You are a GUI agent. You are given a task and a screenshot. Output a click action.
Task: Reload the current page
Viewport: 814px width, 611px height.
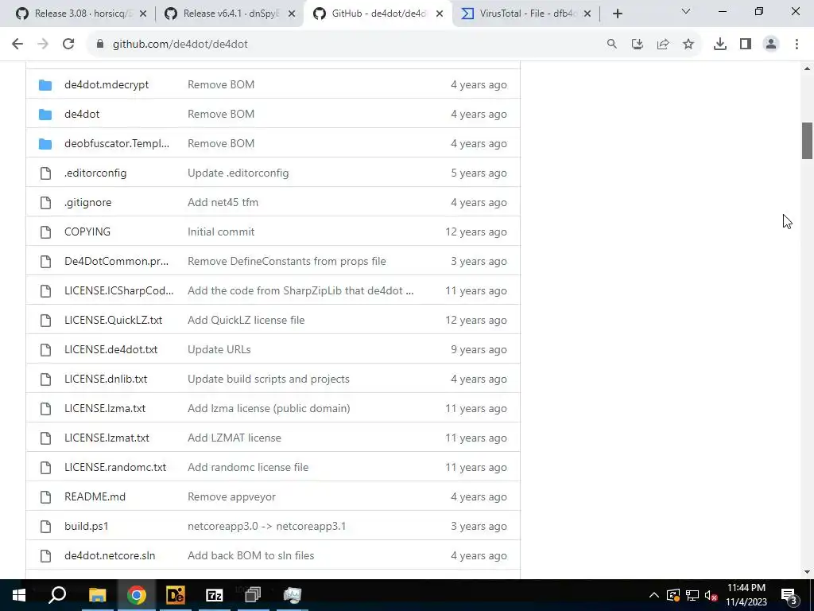68,45
